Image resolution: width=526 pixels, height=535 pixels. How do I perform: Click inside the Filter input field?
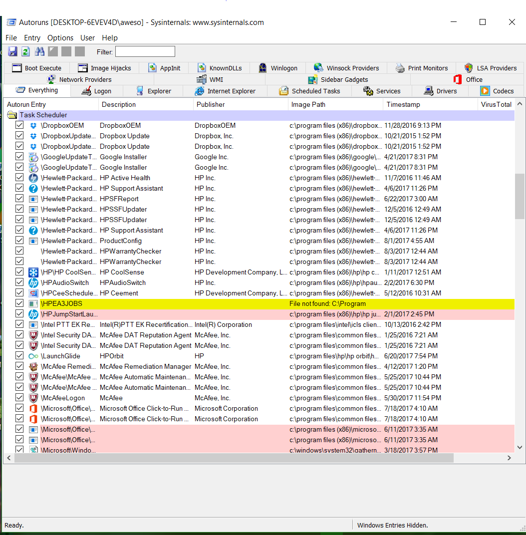pyautogui.click(x=145, y=51)
